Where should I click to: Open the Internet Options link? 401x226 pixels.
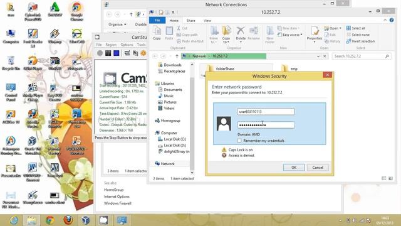(x=117, y=196)
